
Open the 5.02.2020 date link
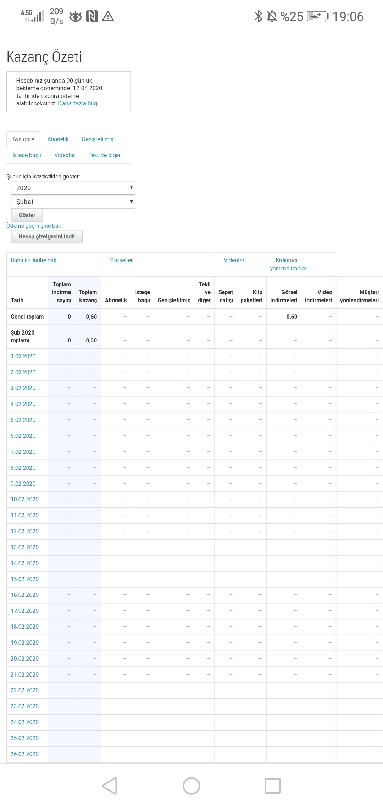(23, 420)
